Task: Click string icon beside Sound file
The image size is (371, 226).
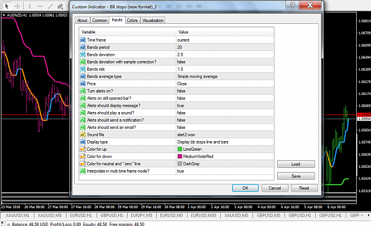Action: [x=83, y=135]
